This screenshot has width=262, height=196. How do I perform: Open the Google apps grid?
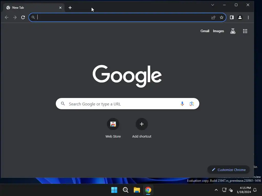coord(245,31)
